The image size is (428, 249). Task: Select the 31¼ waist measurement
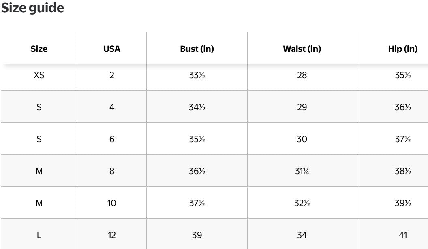pyautogui.click(x=302, y=171)
